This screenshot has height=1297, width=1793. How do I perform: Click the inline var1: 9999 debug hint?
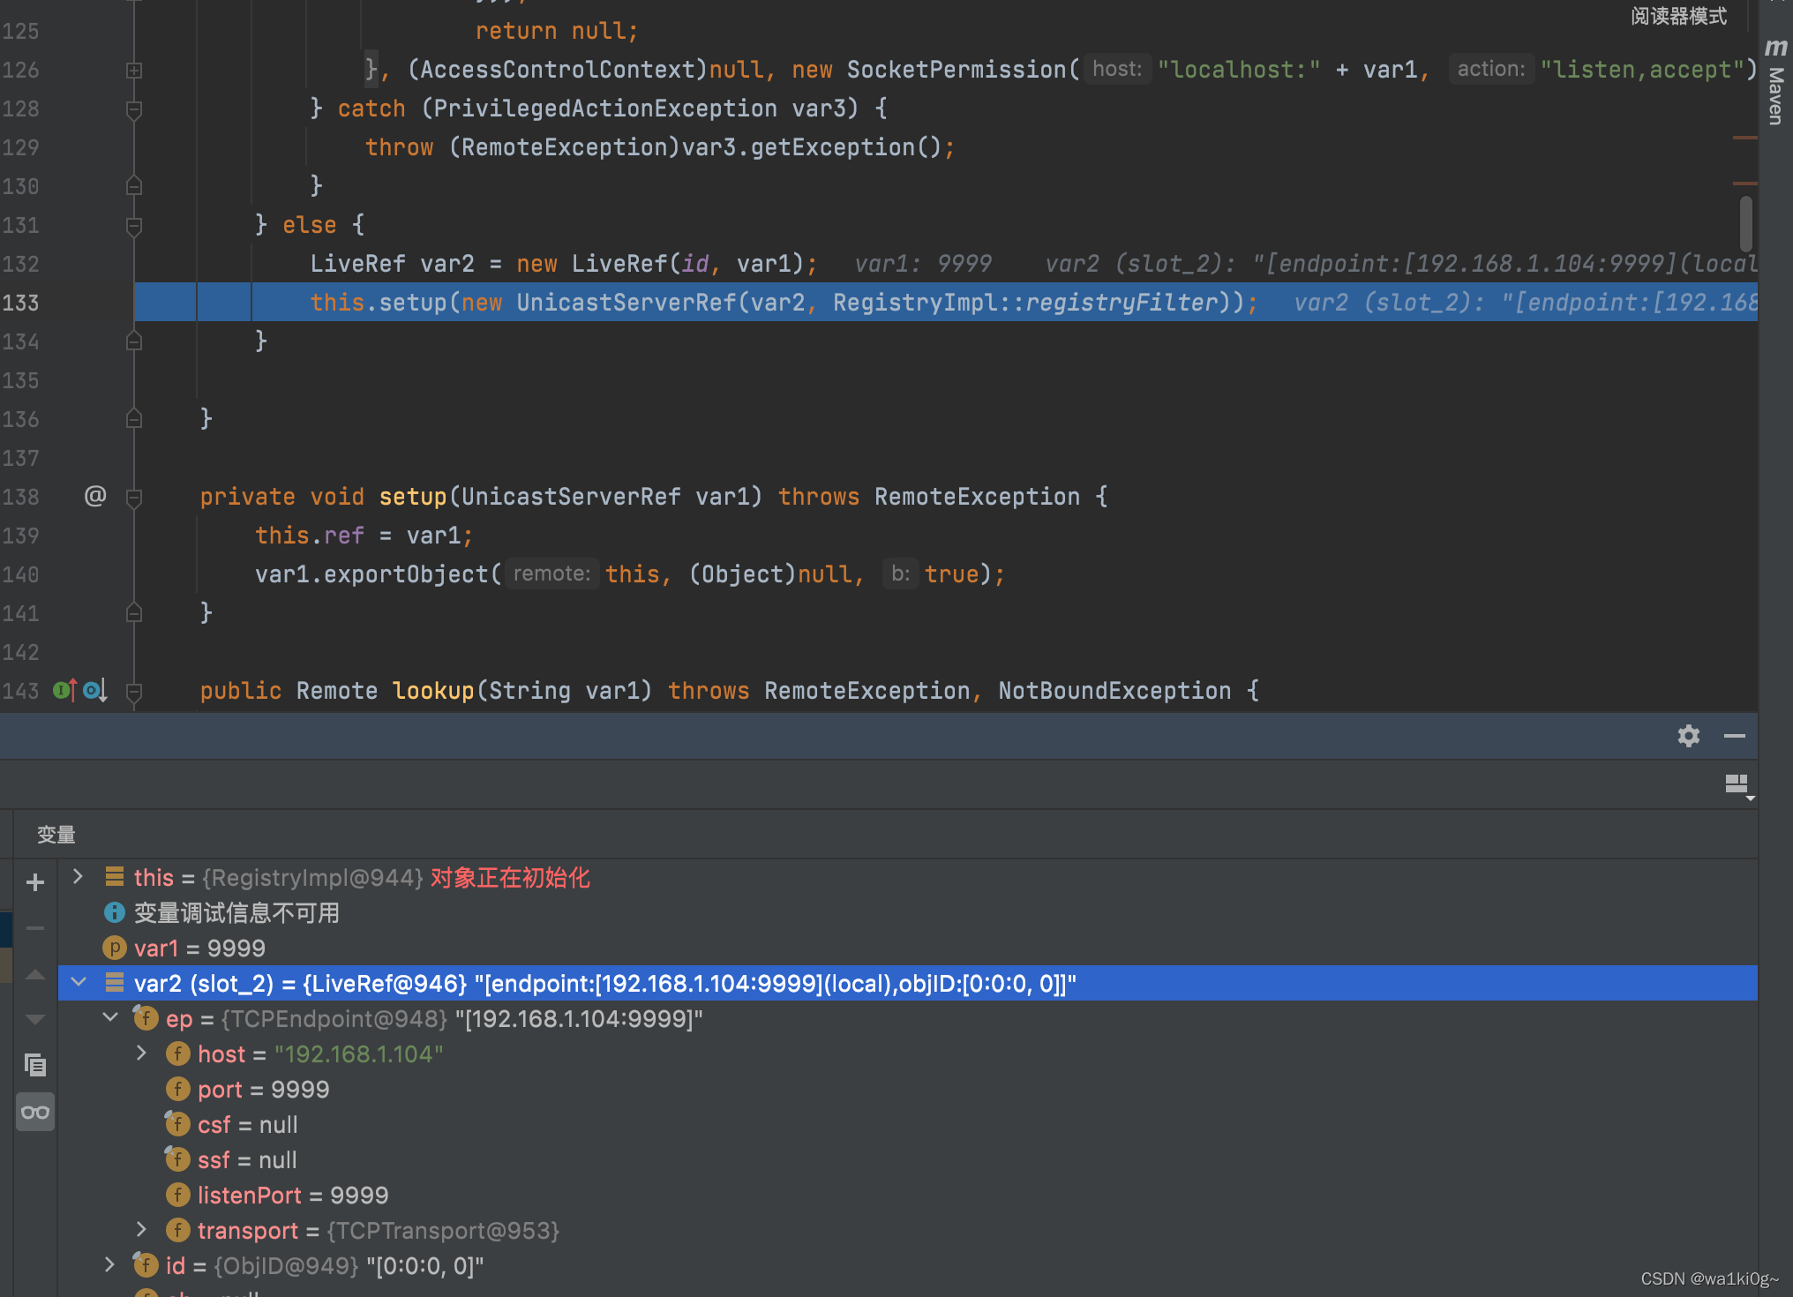(923, 264)
